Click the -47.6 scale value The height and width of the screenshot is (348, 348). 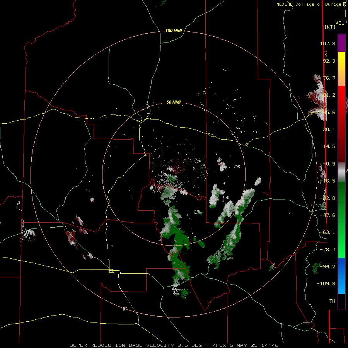(x=328, y=215)
